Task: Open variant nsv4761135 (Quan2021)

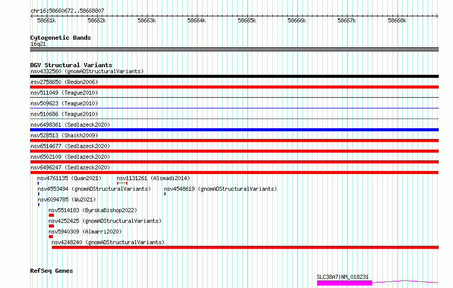Action: [69, 178]
